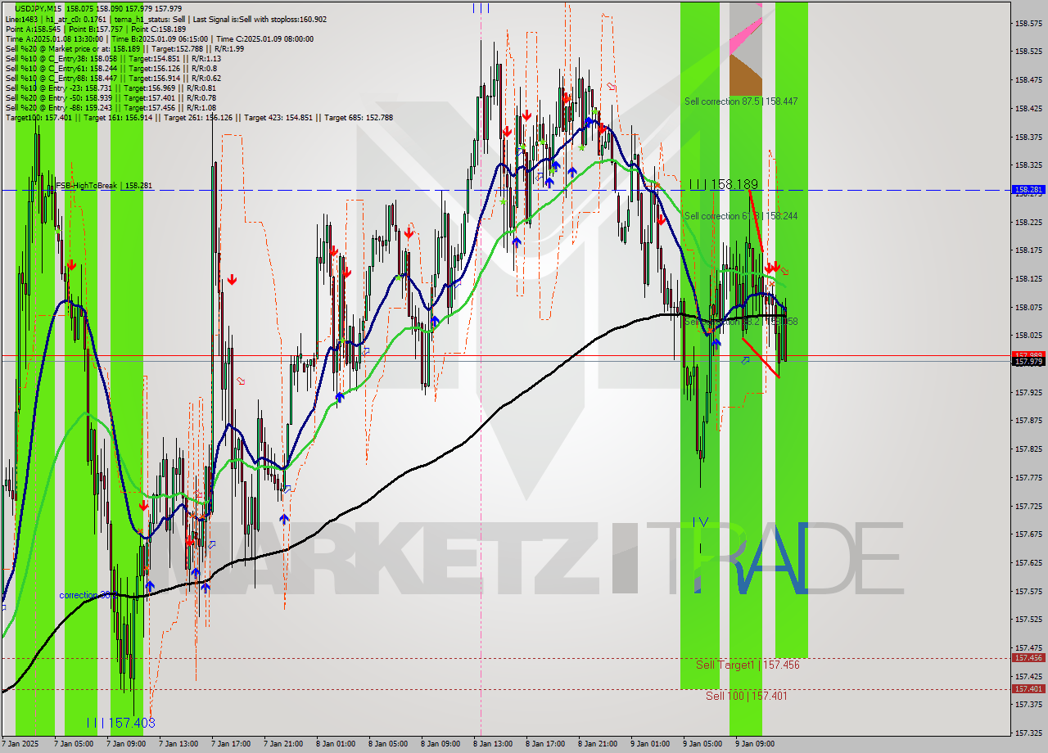
Task: Click the '8 Jan 13:00' time axis label
Action: [x=493, y=744]
